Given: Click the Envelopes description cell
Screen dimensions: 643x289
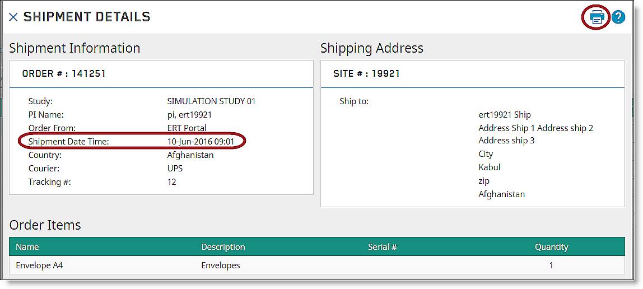Looking at the screenshot, I should [x=220, y=265].
